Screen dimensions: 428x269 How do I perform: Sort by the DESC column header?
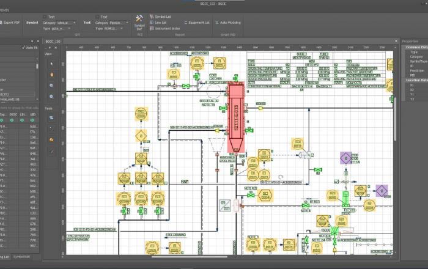[x=13, y=114]
